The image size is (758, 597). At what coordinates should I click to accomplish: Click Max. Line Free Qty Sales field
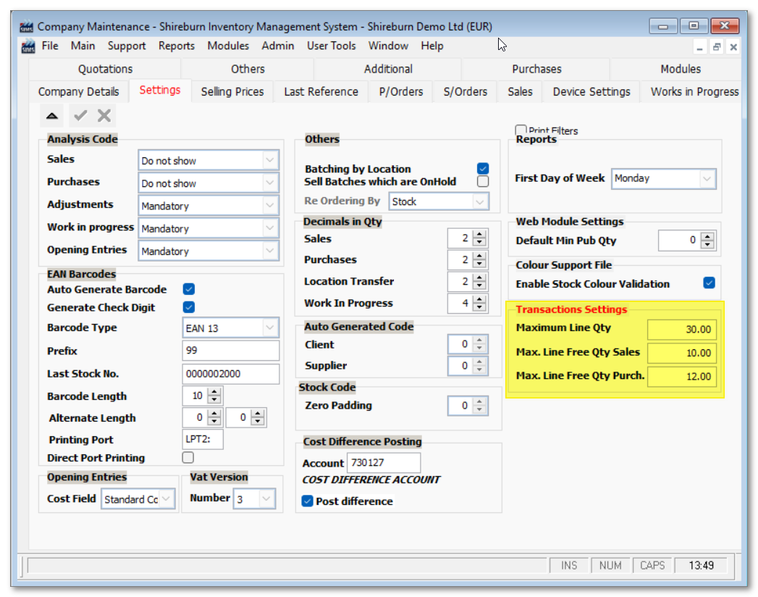coord(681,353)
